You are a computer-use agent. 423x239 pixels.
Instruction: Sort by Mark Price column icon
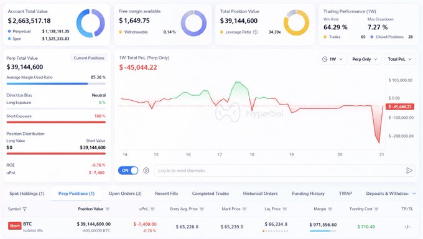[x=244, y=209]
